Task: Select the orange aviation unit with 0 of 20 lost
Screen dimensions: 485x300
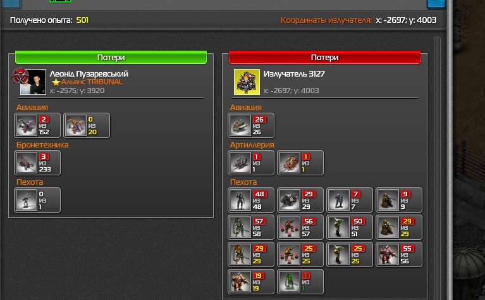Action: pos(76,125)
